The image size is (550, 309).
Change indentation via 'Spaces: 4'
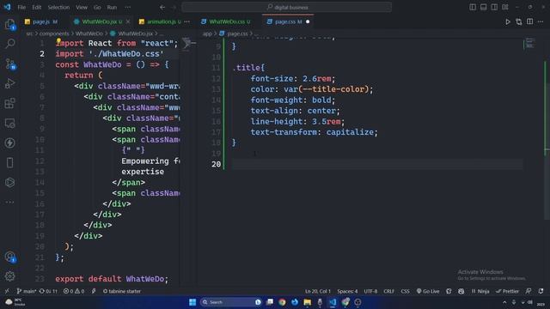point(347,291)
